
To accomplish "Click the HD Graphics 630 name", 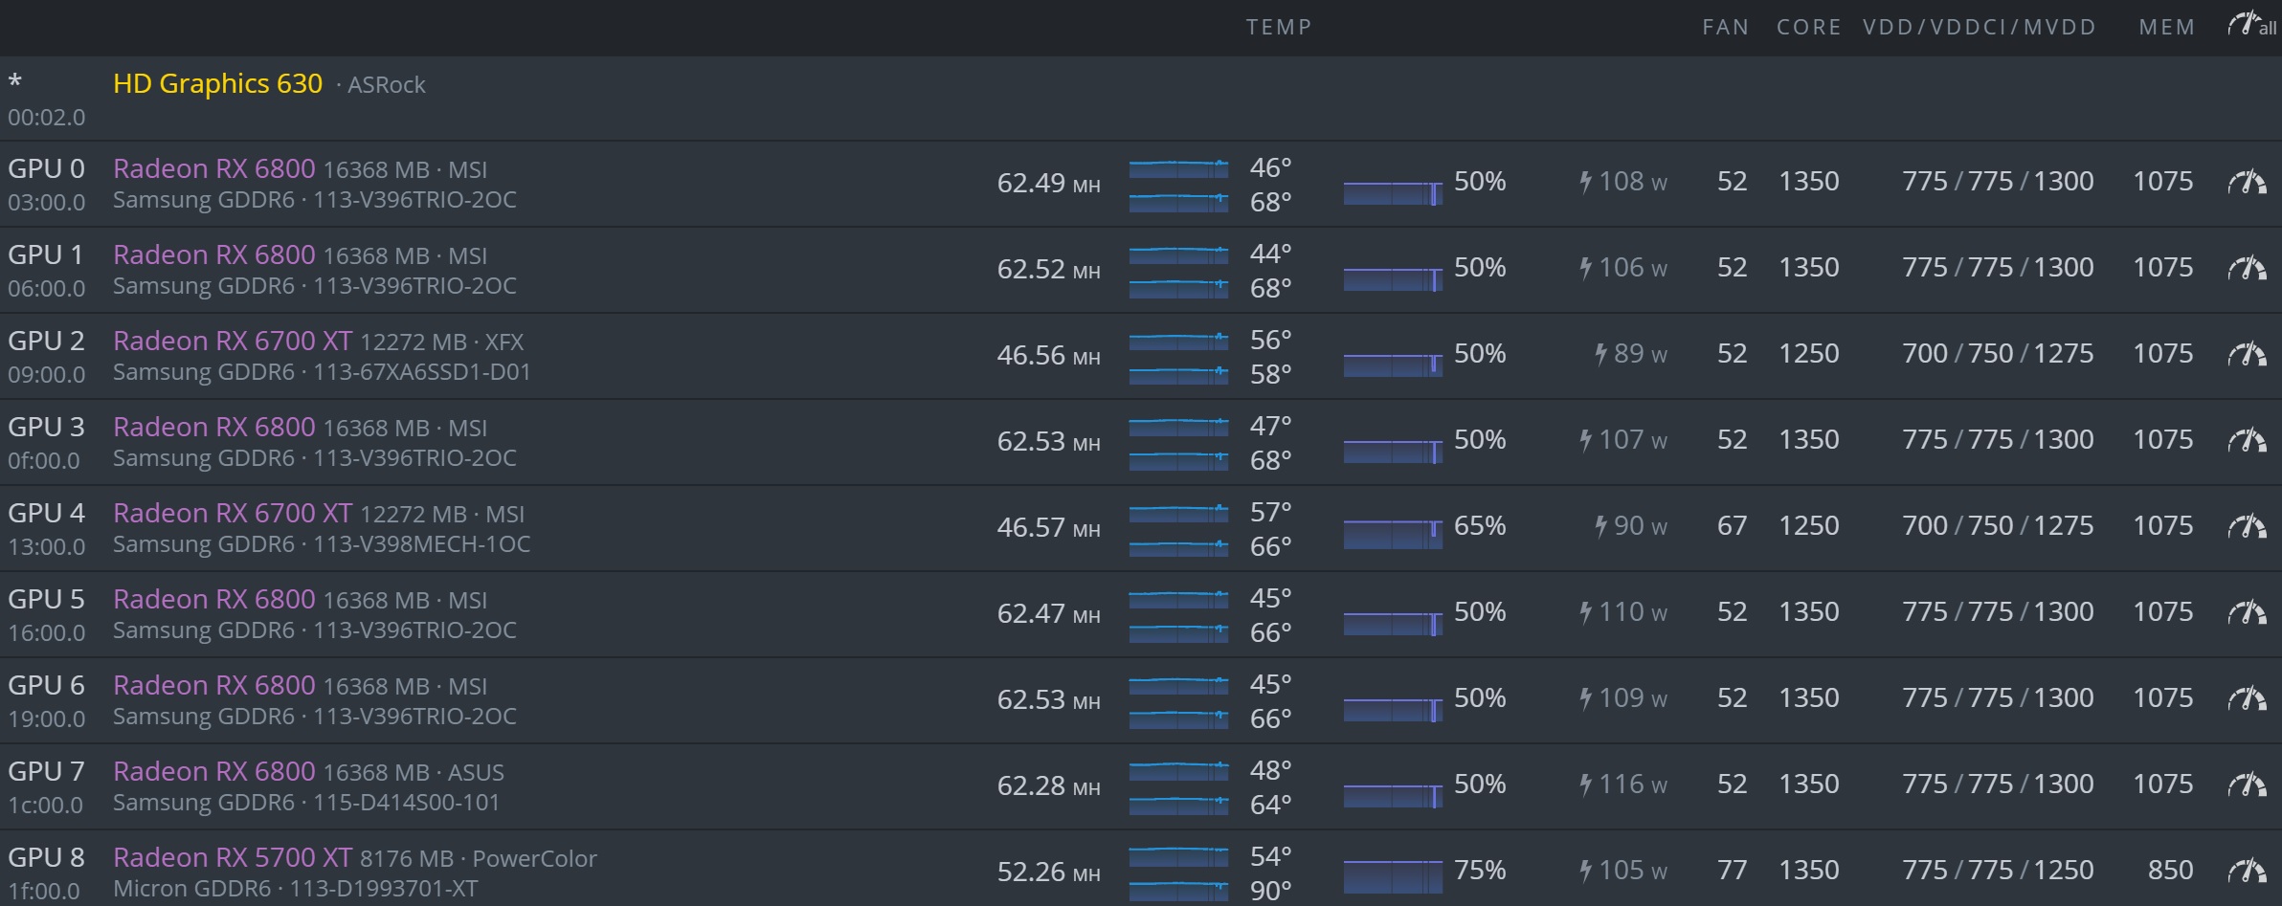I will point(217,84).
